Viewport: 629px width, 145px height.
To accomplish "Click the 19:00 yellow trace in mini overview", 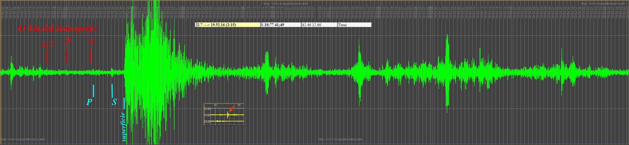I will (x=227, y=115).
